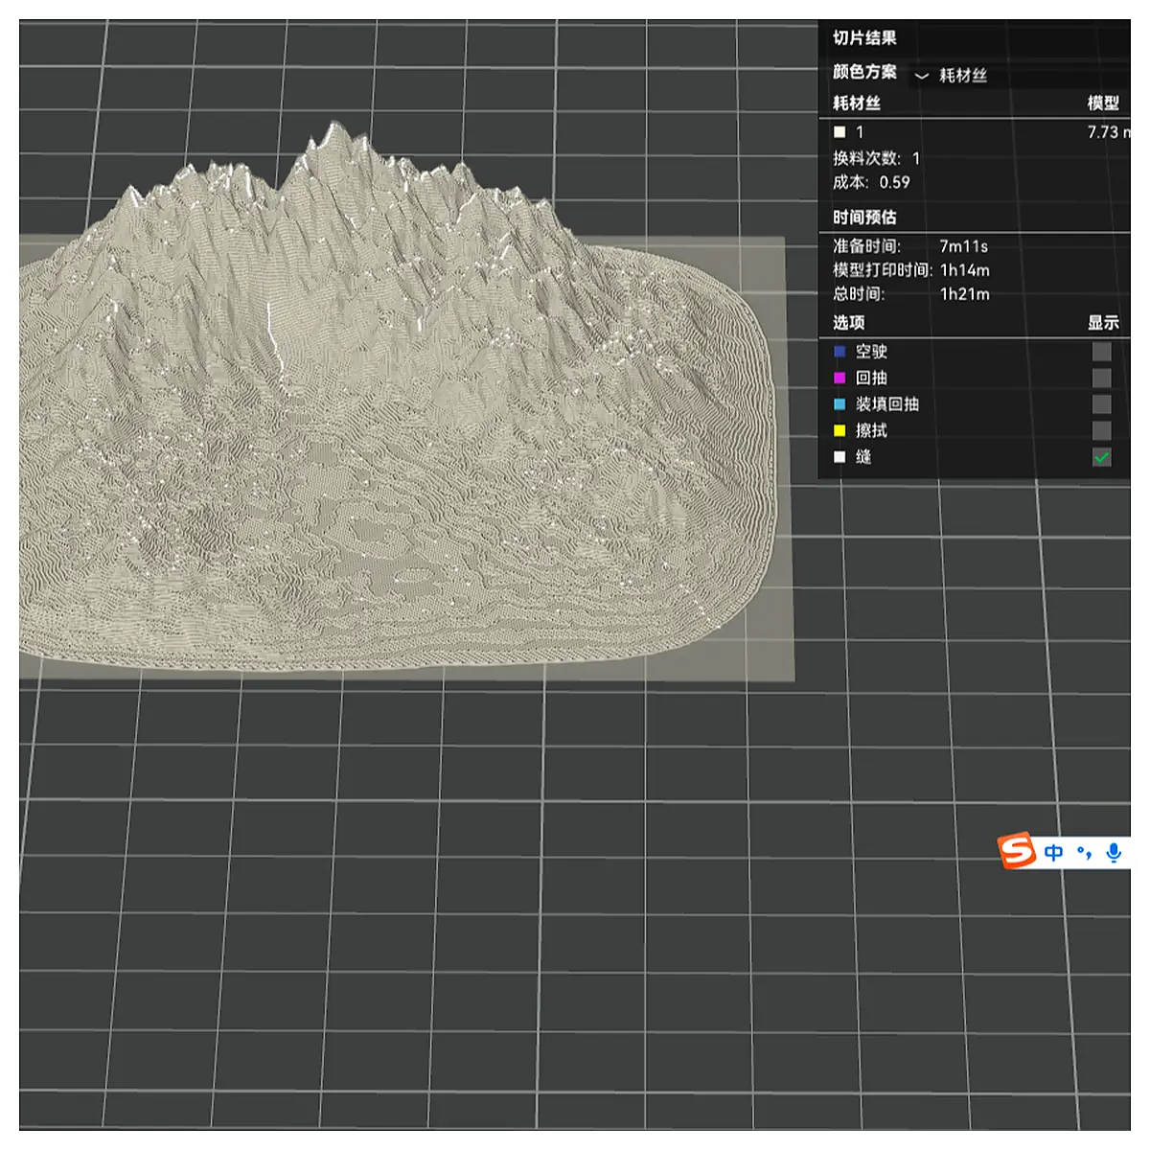Click the cyan 装填回抽 color square
This screenshot has height=1150, width=1150.
coord(839,404)
